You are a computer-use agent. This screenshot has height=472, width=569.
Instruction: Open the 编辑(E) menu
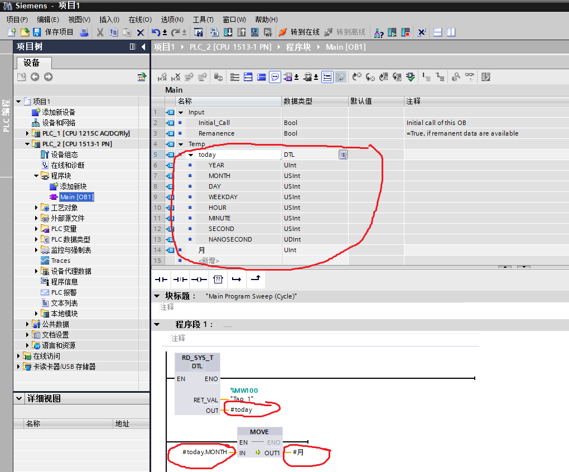coord(48,20)
